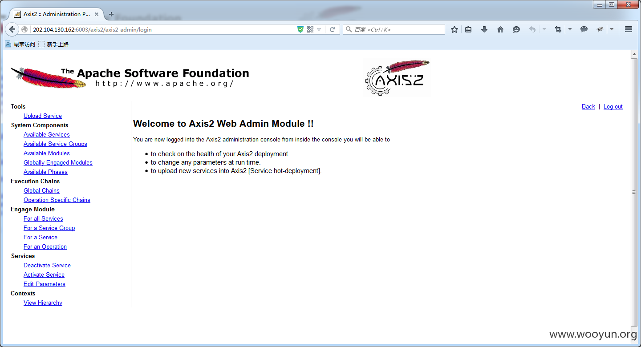Image resolution: width=641 pixels, height=347 pixels.
Task: Open the Upload Service link
Action: (43, 116)
